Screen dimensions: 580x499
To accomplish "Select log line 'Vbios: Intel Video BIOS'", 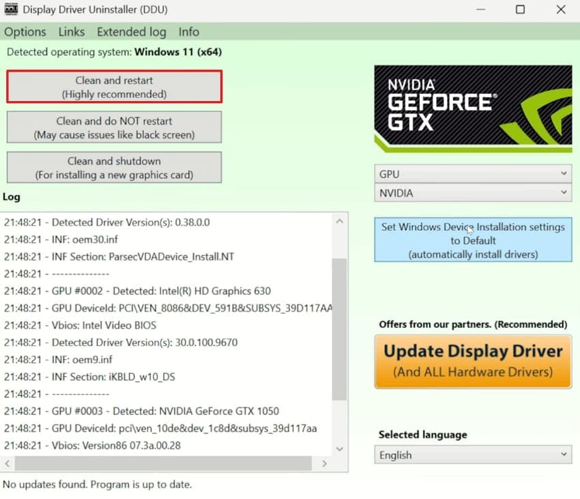I will point(81,325).
